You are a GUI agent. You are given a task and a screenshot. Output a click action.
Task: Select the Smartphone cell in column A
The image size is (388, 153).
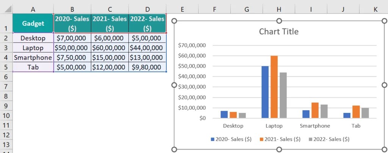[x=33, y=57]
